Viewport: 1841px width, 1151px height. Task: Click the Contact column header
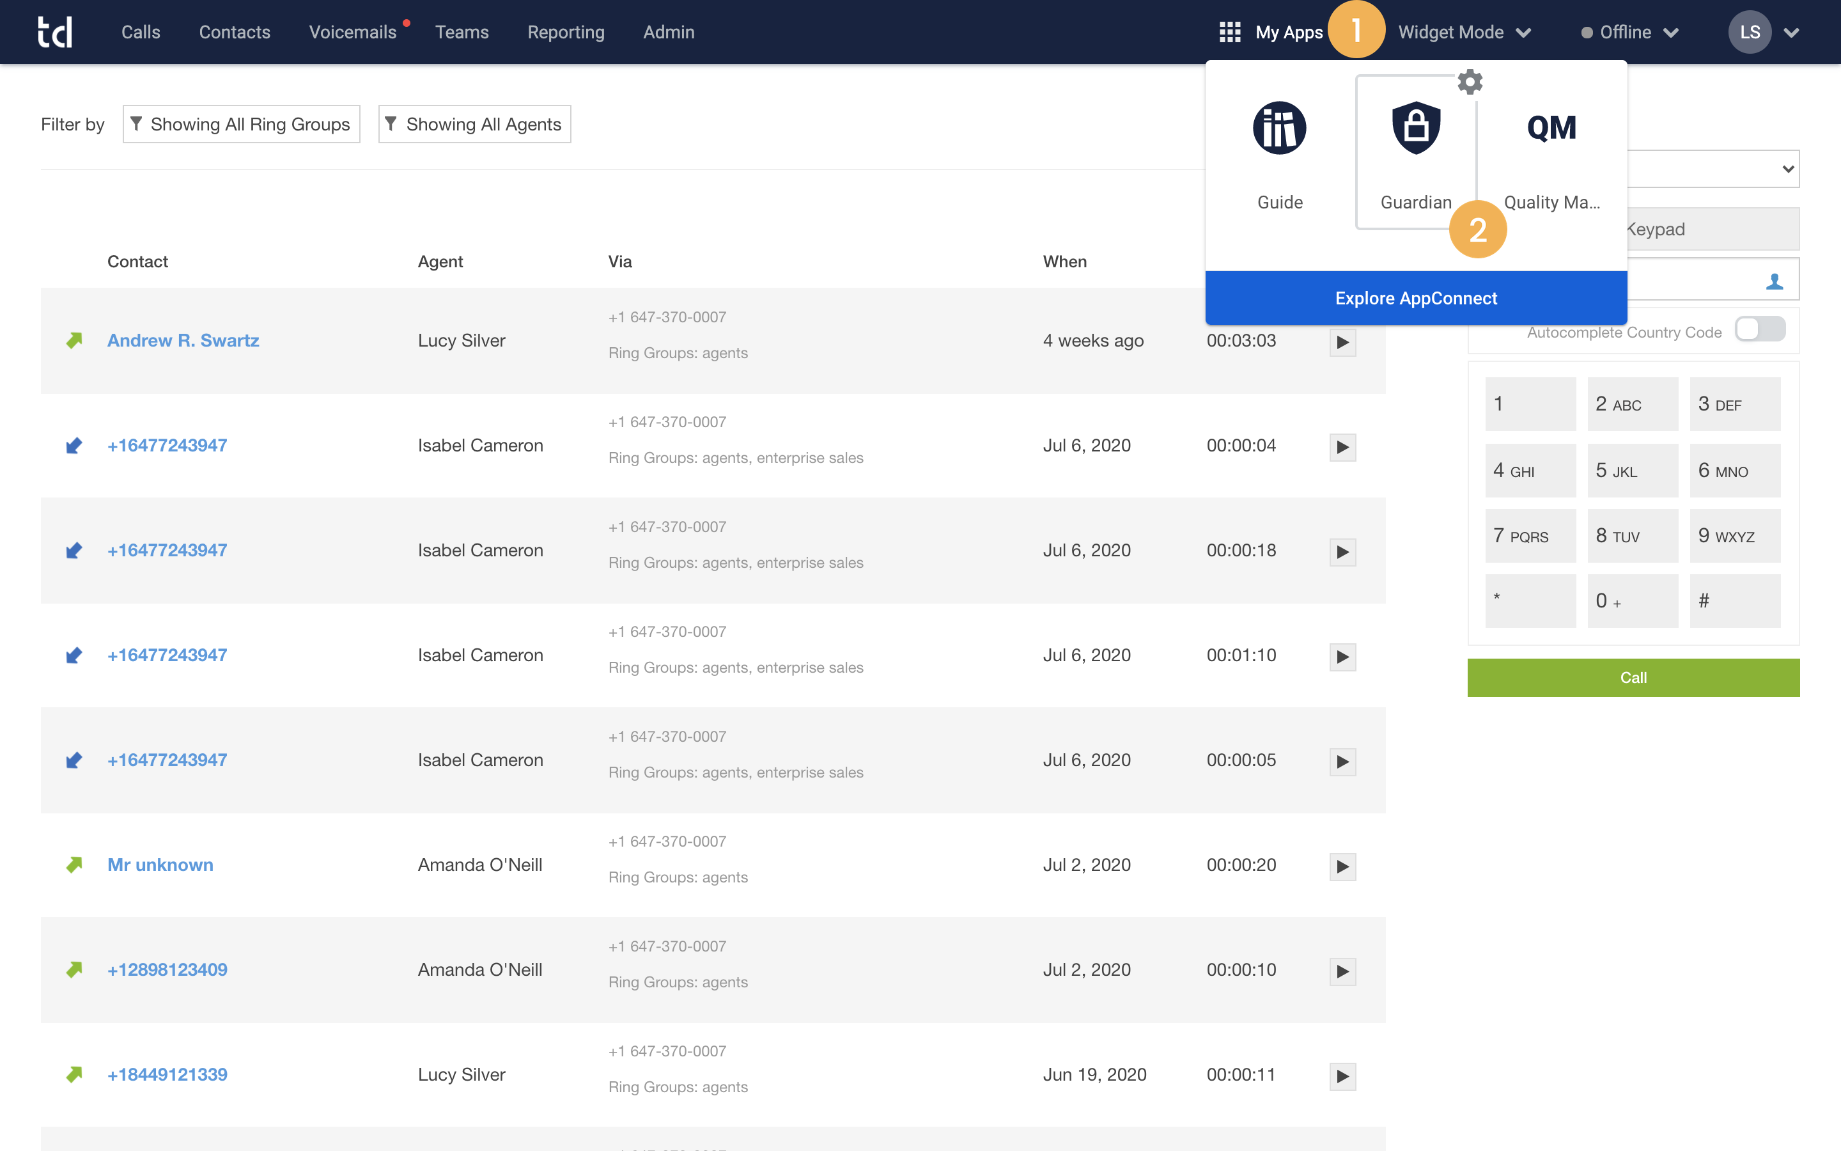point(137,261)
